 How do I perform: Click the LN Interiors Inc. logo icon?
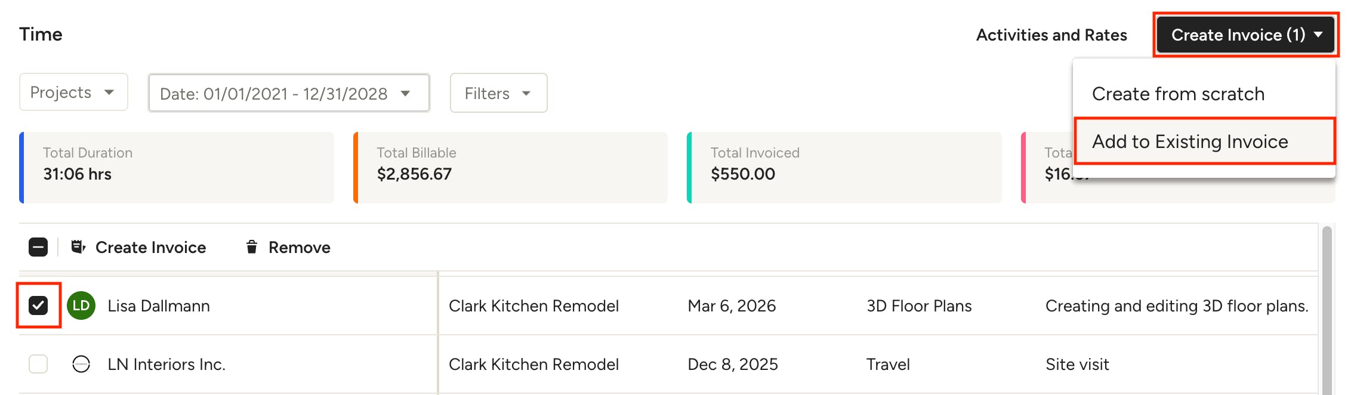81,364
